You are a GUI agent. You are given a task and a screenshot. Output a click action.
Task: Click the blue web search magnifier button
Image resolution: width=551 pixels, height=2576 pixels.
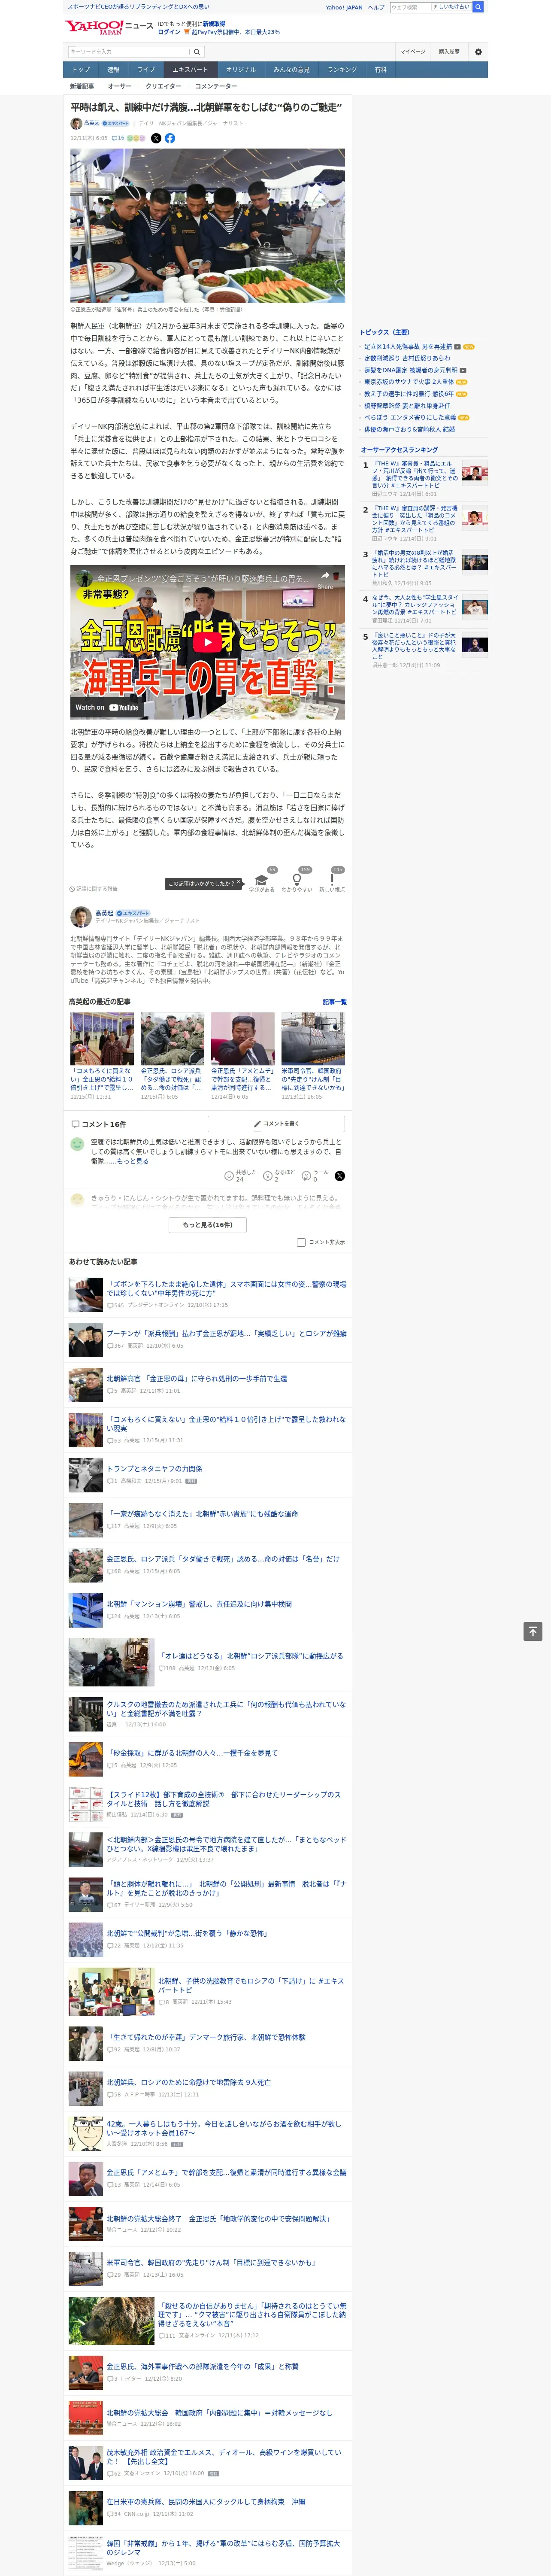pyautogui.click(x=478, y=7)
